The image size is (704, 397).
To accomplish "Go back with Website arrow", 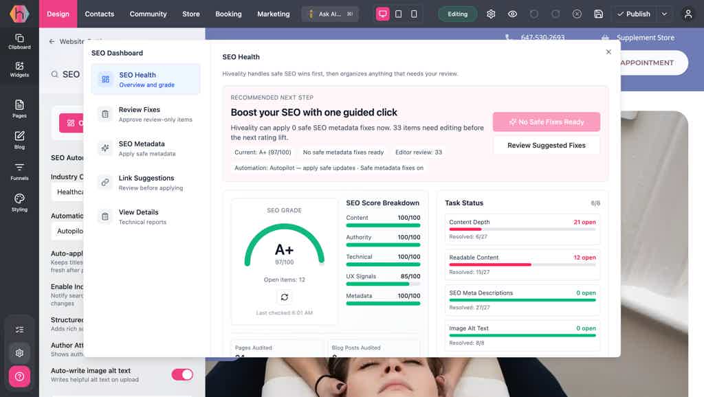I will click(x=52, y=41).
